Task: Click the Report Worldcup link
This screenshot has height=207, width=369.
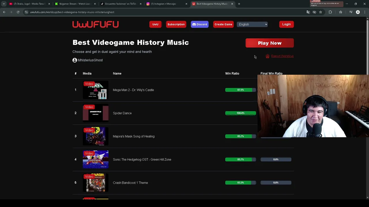Action: coord(282,56)
